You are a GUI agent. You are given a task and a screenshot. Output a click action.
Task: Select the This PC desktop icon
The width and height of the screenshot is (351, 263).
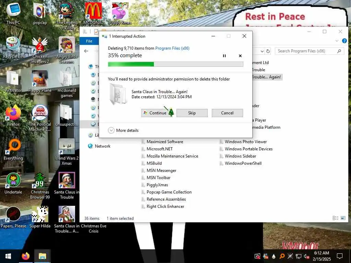[x=13, y=13]
